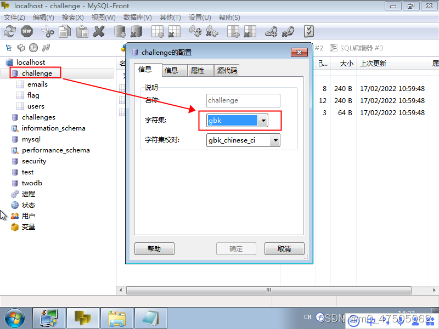The width and height of the screenshot is (439, 329).
Task: Click the 帮助 button in dialog
Action: [x=154, y=249]
